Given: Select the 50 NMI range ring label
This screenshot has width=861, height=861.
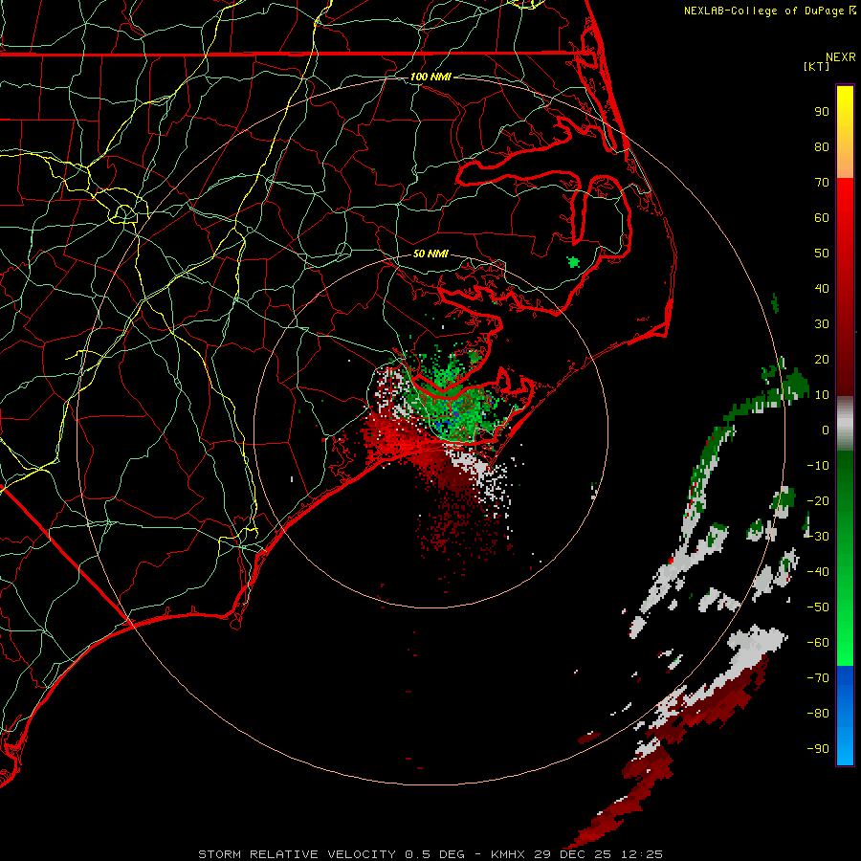Looking at the screenshot, I should coord(430,254).
